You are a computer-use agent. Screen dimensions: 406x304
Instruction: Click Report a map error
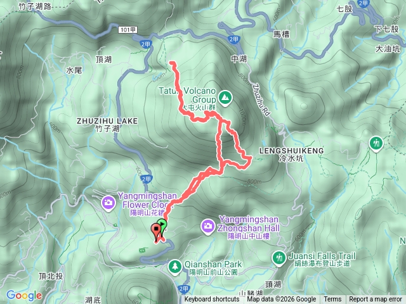tap(376, 300)
